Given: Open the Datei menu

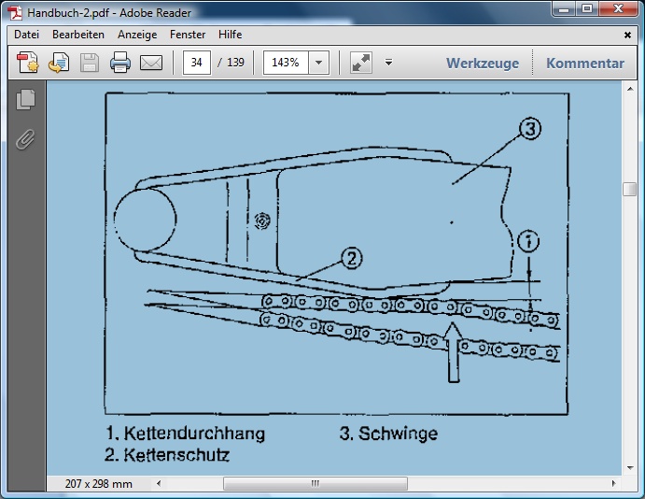Looking at the screenshot, I should [26, 35].
